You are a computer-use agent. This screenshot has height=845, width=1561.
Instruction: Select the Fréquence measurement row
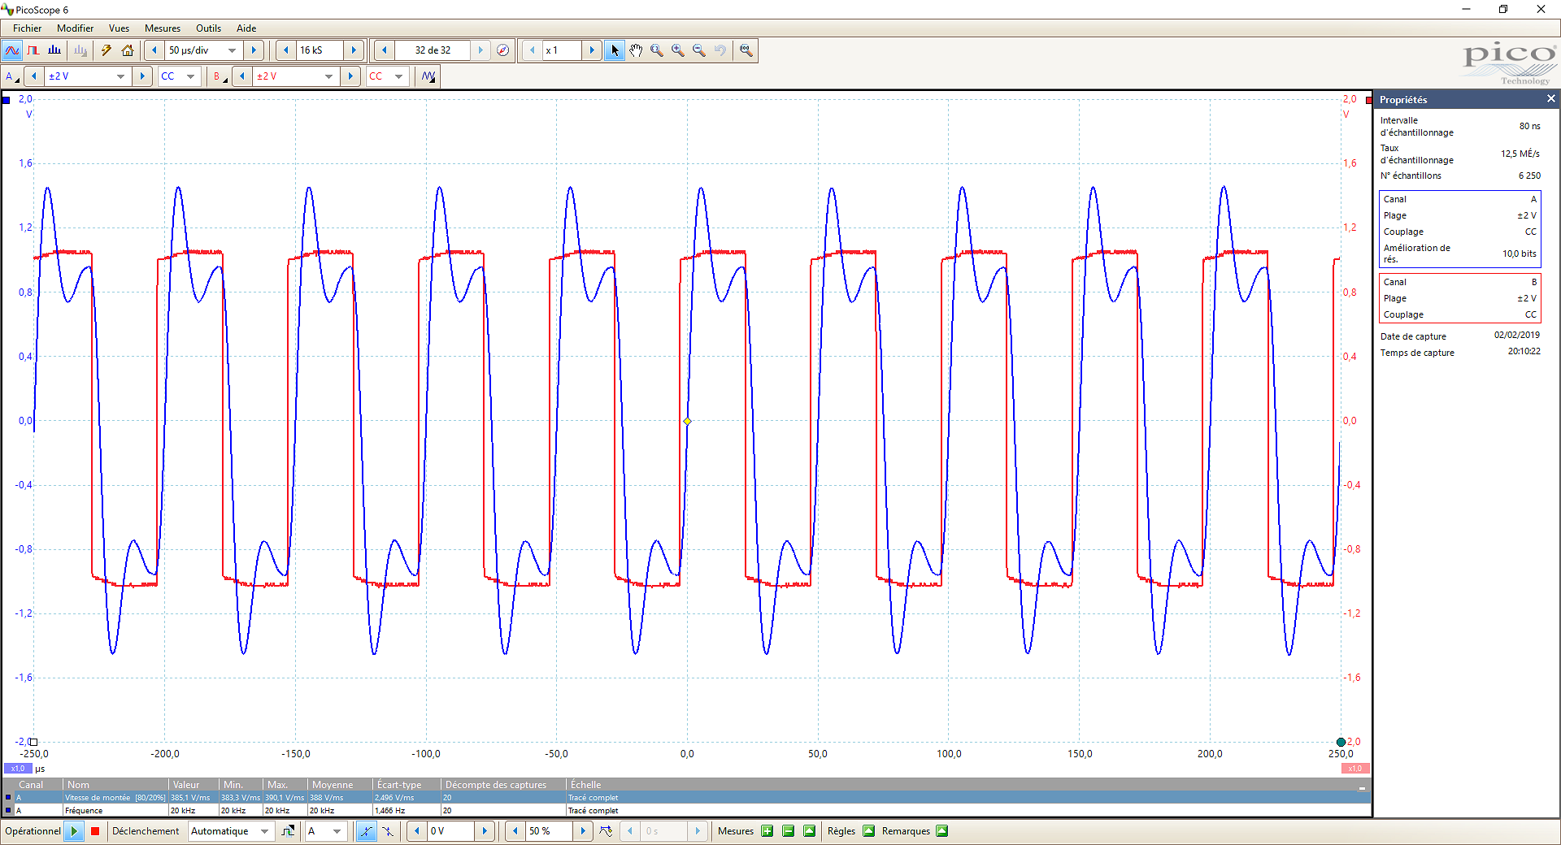click(686, 811)
